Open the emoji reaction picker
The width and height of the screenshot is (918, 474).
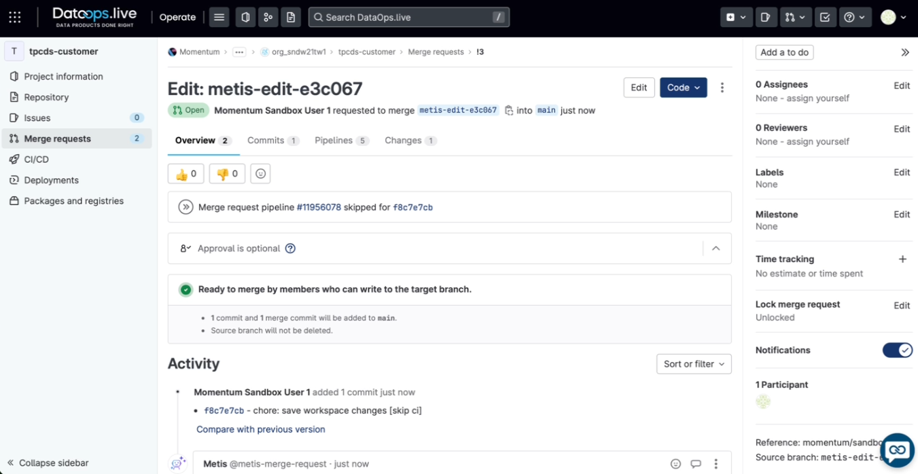click(260, 174)
